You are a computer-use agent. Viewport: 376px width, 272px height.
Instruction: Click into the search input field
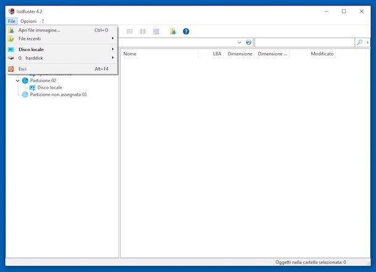304,43
